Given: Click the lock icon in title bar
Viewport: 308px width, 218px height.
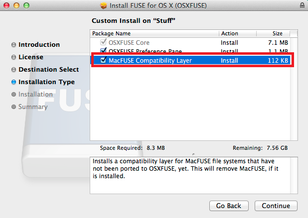Looking at the screenshot, I should pos(302,5).
